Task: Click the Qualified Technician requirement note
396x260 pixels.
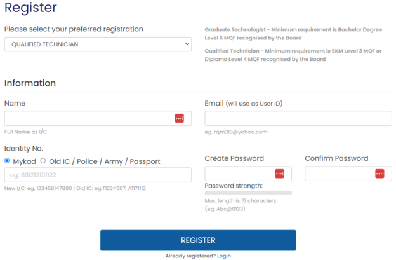Action: click(x=293, y=55)
